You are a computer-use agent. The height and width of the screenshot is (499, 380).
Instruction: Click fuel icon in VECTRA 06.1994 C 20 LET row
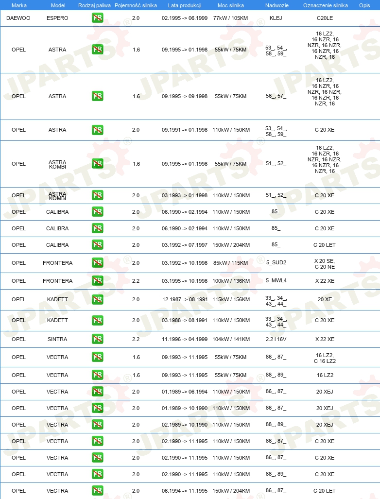(97, 491)
